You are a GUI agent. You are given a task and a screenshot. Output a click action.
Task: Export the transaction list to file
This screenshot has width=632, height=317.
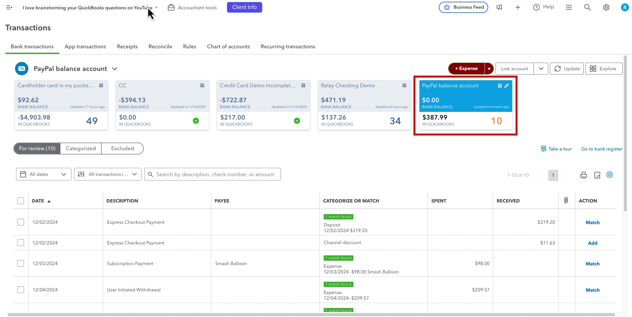pyautogui.click(x=597, y=175)
